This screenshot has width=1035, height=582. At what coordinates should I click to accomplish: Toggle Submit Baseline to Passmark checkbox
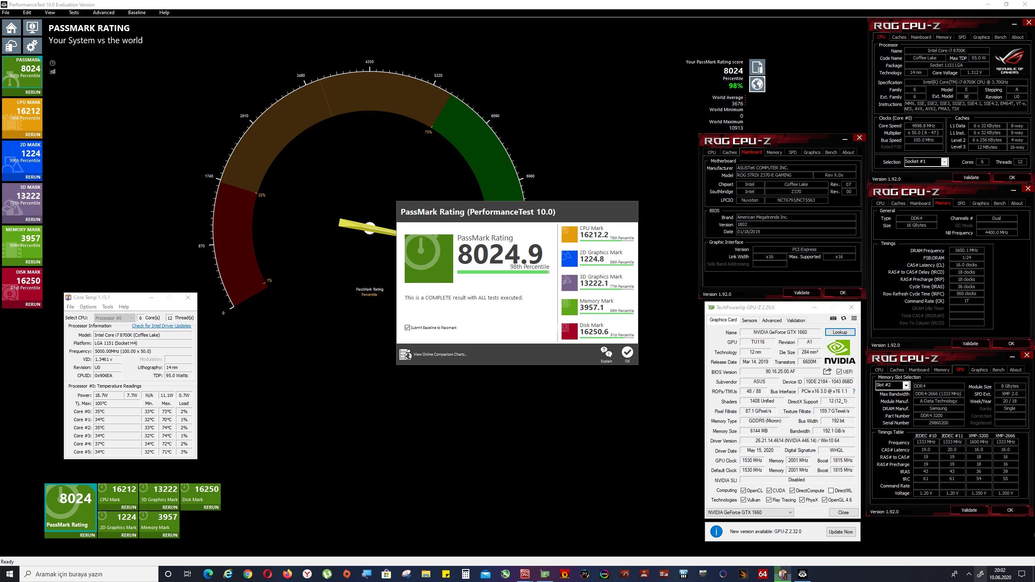click(x=407, y=327)
